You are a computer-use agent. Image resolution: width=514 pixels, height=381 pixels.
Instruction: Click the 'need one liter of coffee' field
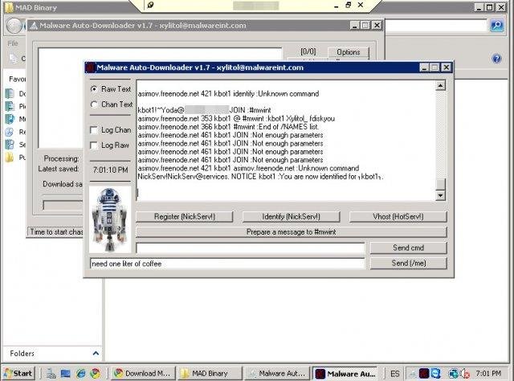pos(227,264)
